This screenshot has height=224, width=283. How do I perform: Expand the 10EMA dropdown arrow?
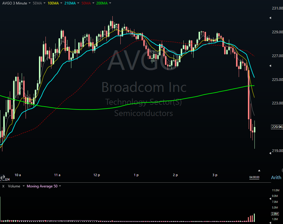coord(61,3)
